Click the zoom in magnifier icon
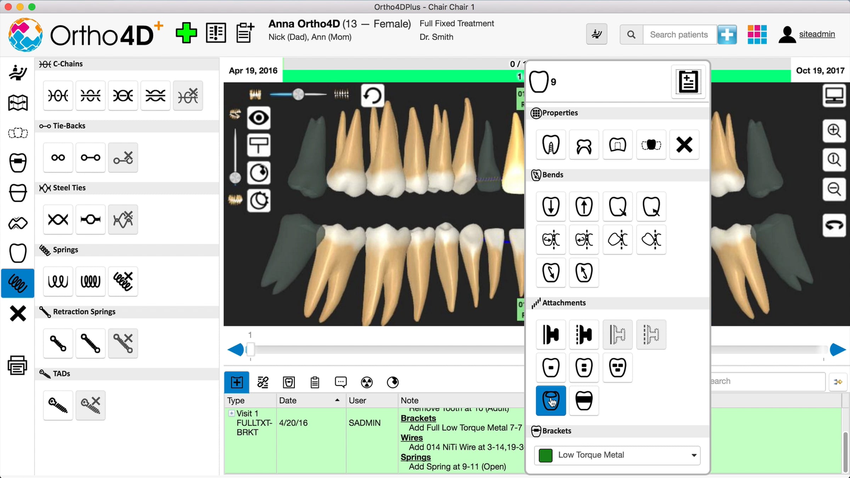The width and height of the screenshot is (850, 478). pos(834,130)
